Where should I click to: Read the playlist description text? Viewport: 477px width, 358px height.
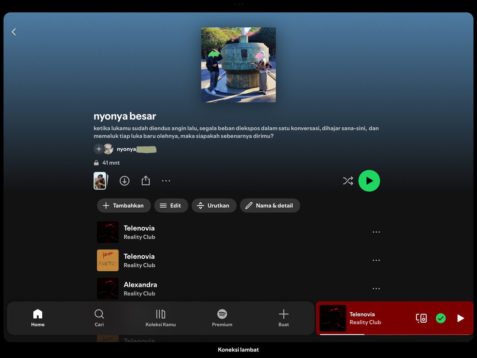[236, 132]
